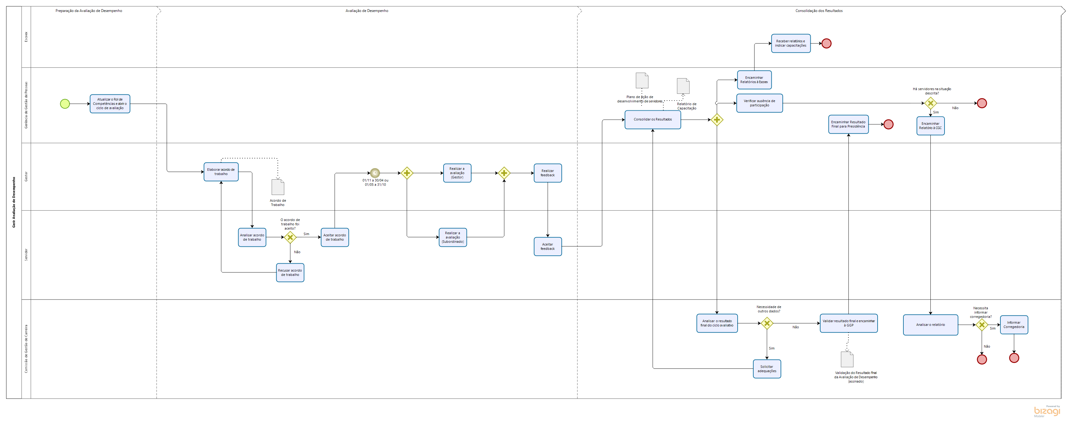Select the parallel gateway after Consolidar os Resultados
Screen dimensions: 1067x427
coord(716,120)
